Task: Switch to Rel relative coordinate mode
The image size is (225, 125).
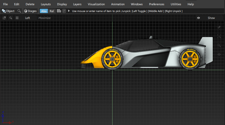Action: click(x=52, y=11)
